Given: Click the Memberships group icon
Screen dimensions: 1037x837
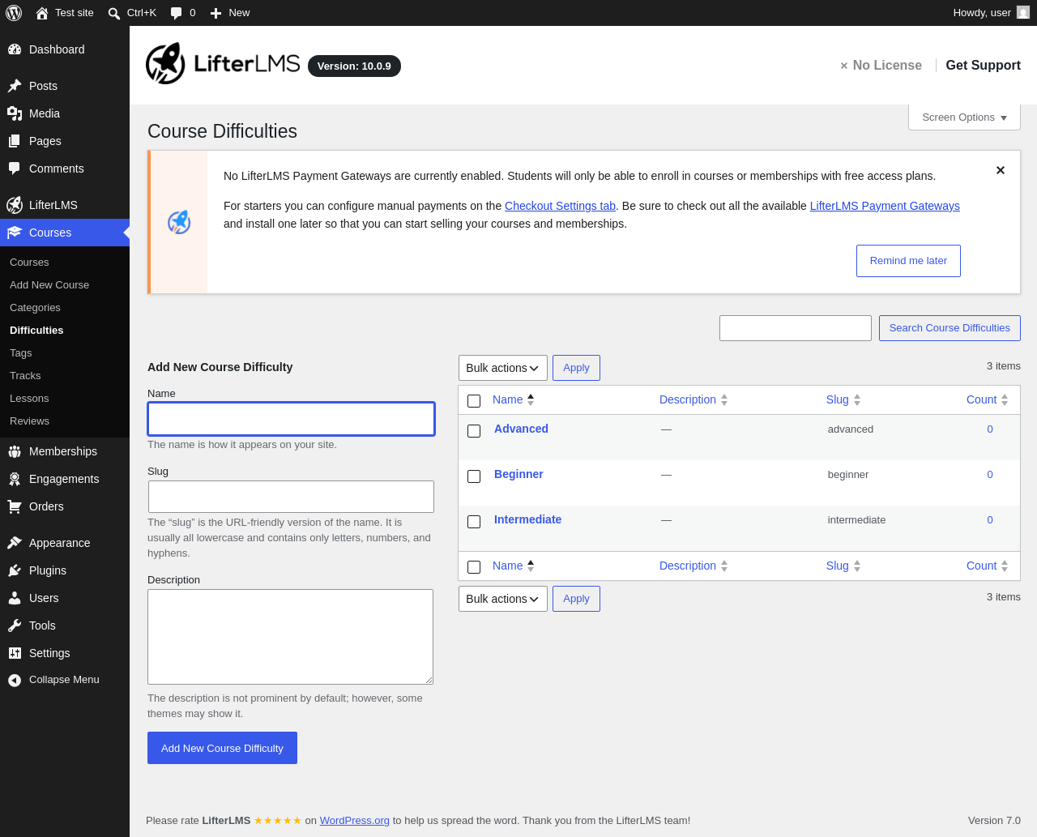Looking at the screenshot, I should (x=15, y=451).
